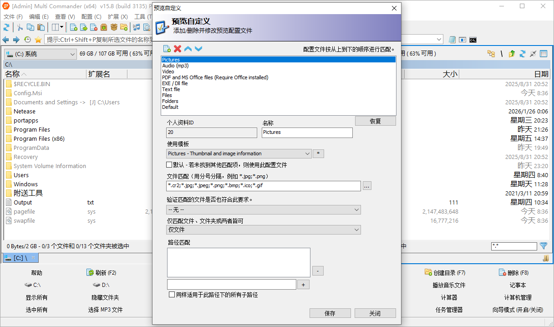Move the Pictures profile up
Image resolution: width=554 pixels, height=327 pixels.
188,48
